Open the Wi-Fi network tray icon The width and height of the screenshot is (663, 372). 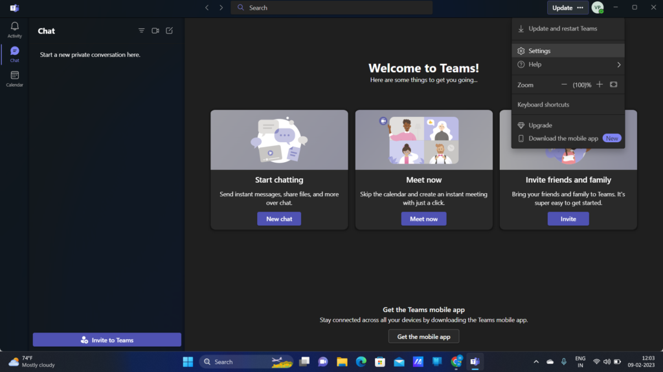coord(596,362)
